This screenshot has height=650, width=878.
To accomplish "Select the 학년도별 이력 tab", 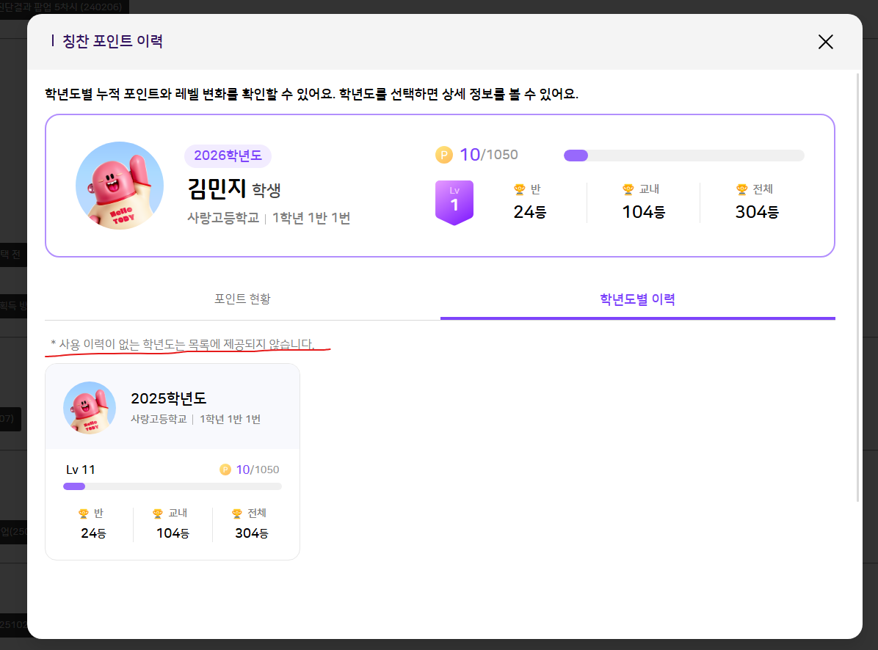I will pos(637,299).
